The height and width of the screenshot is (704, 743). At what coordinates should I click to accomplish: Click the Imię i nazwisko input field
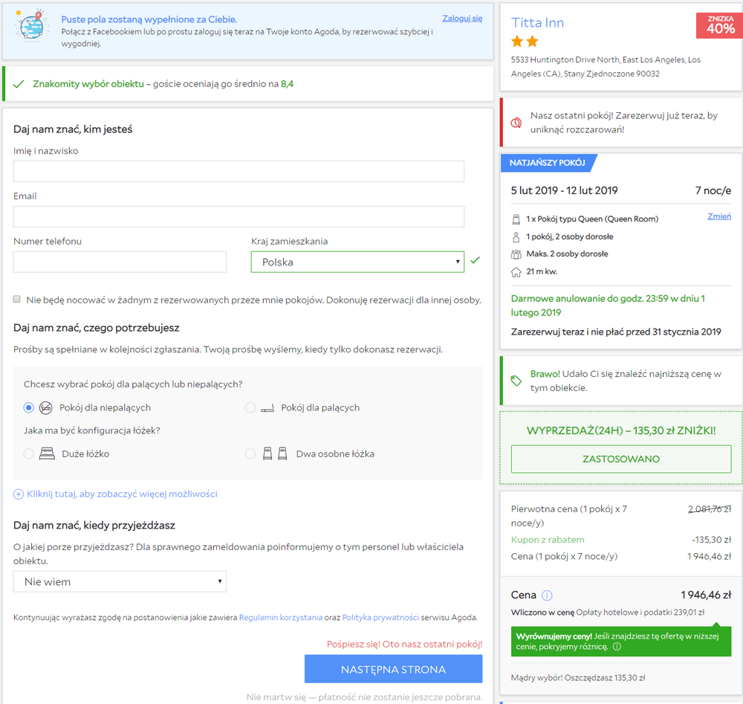coord(239,171)
